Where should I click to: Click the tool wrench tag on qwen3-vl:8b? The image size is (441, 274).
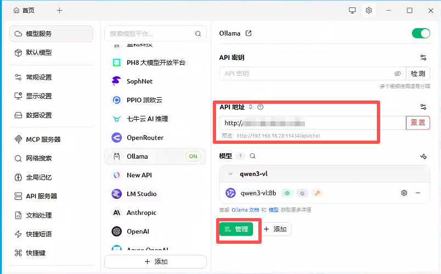pyautogui.click(x=317, y=193)
